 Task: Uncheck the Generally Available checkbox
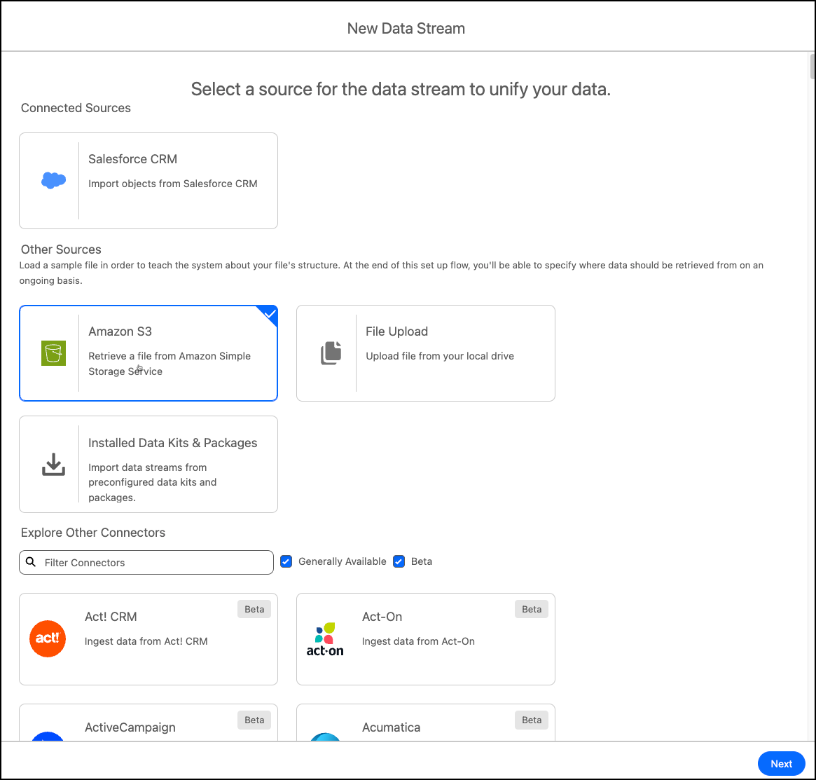point(286,561)
